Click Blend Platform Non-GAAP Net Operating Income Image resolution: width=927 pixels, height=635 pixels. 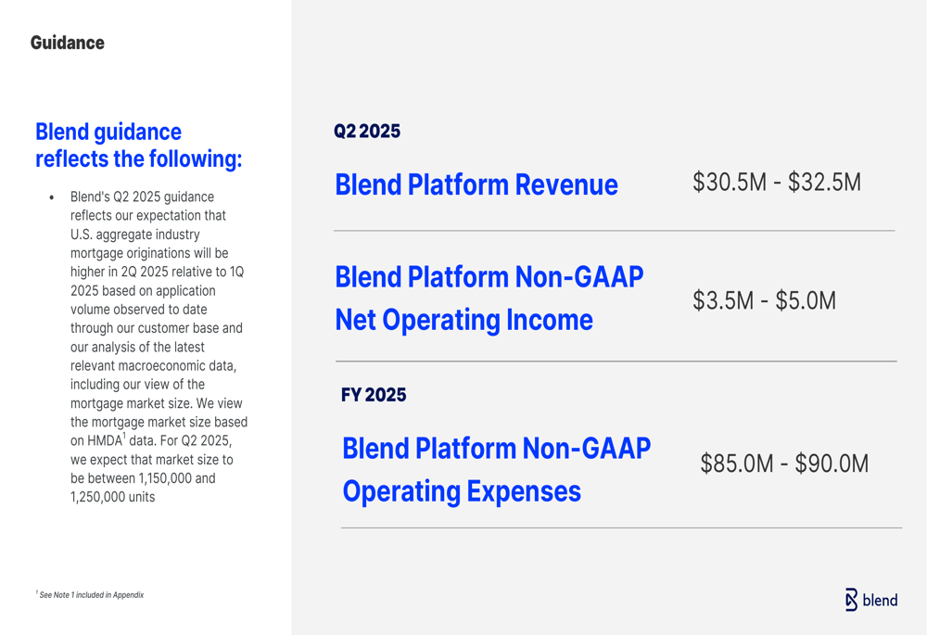tap(489, 298)
